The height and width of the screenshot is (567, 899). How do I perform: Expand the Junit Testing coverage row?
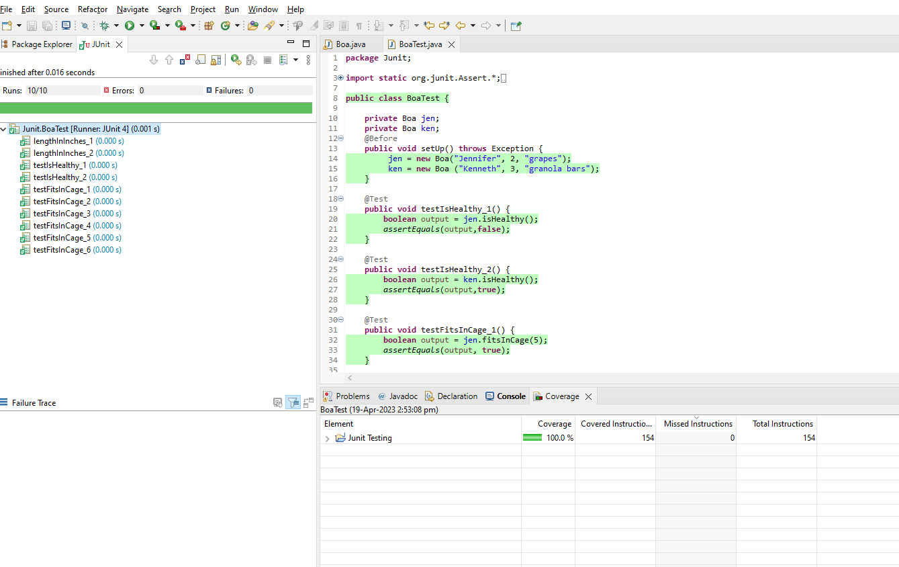click(x=327, y=438)
